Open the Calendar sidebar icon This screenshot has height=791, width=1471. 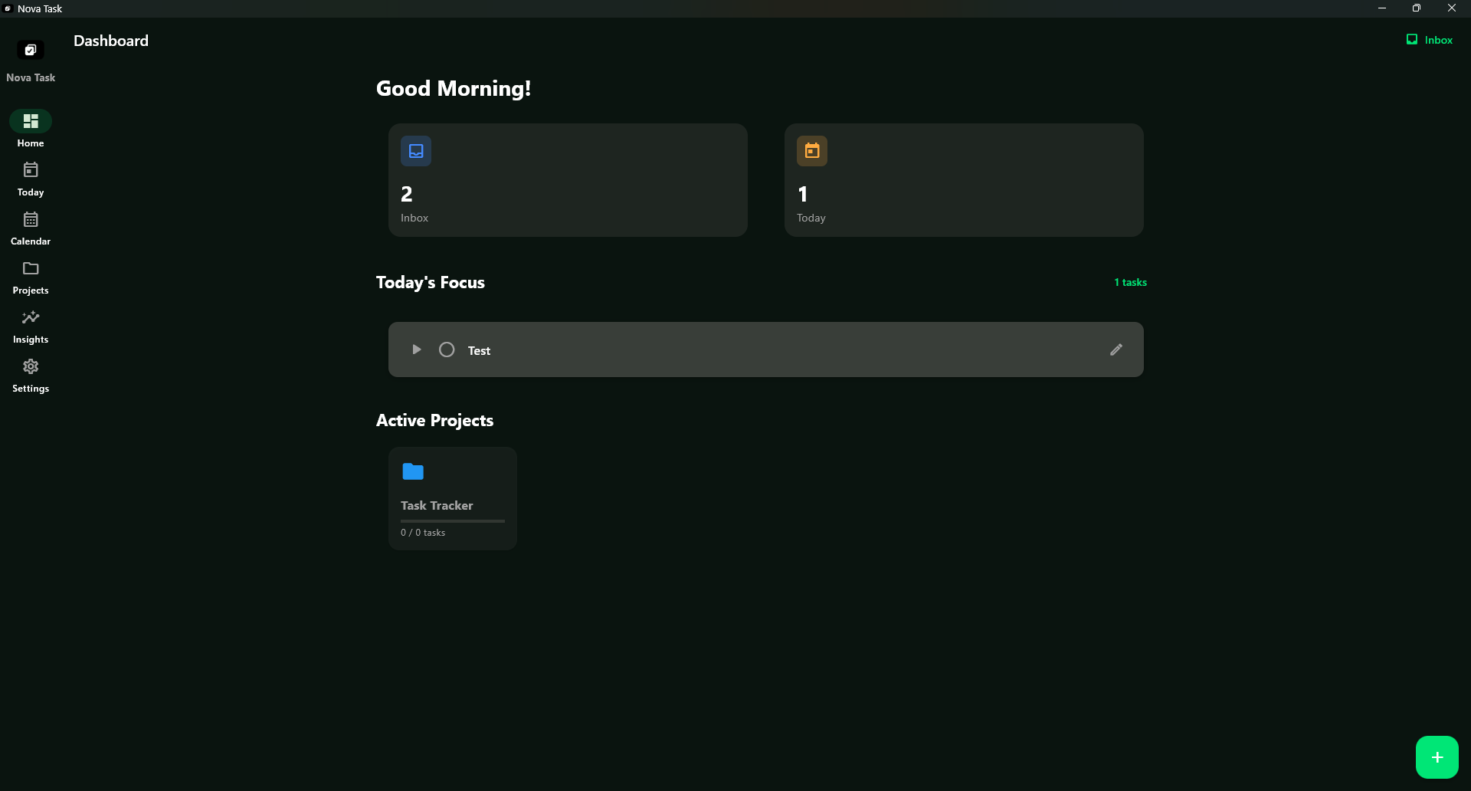point(31,219)
